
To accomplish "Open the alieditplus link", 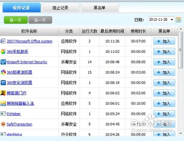I will point(14,134).
